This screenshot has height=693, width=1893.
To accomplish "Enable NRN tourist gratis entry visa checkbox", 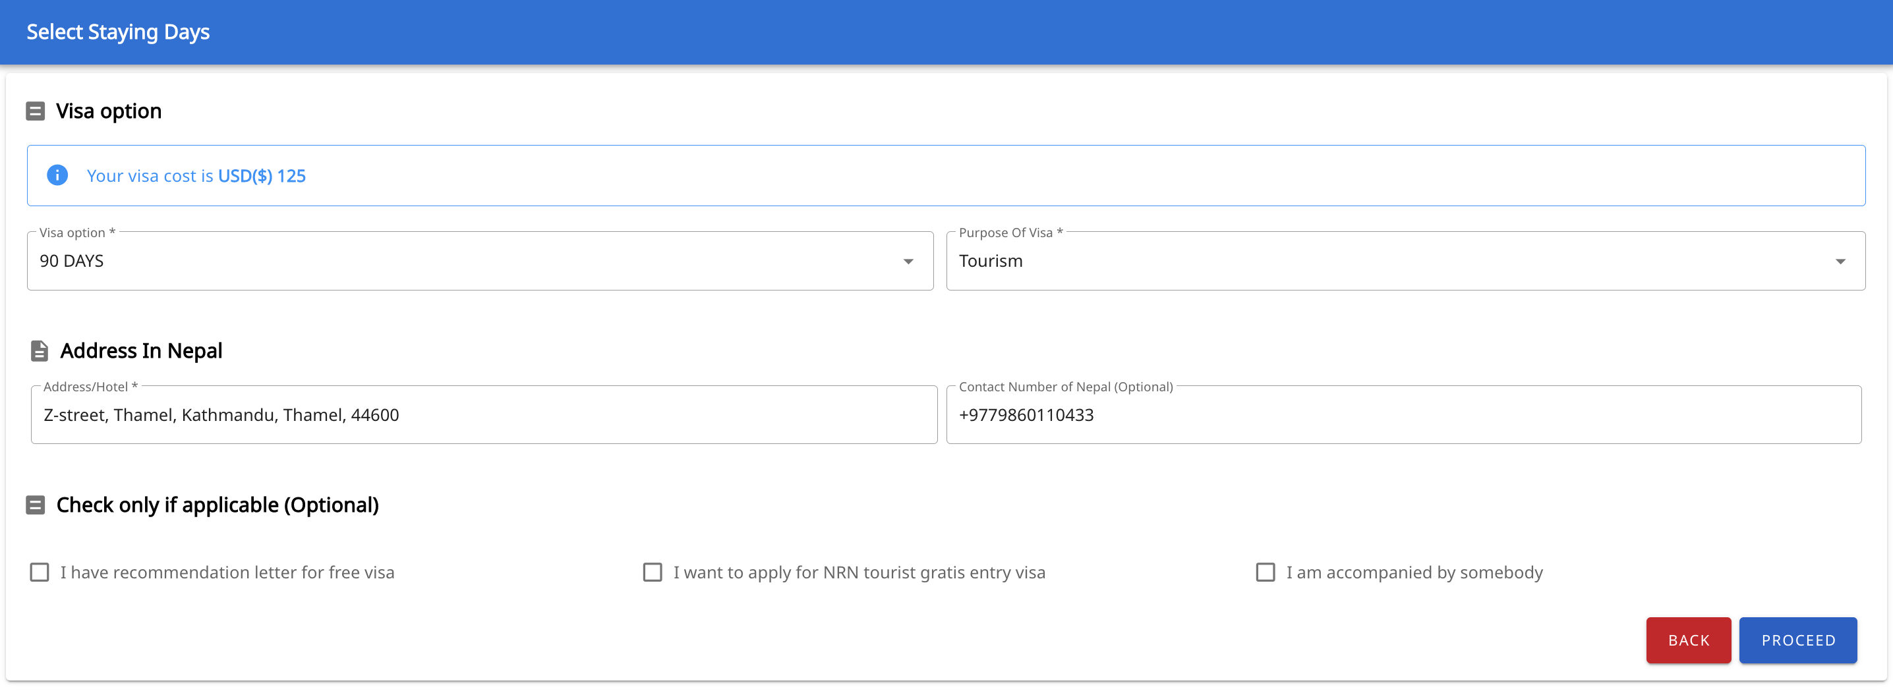I will pos(653,572).
